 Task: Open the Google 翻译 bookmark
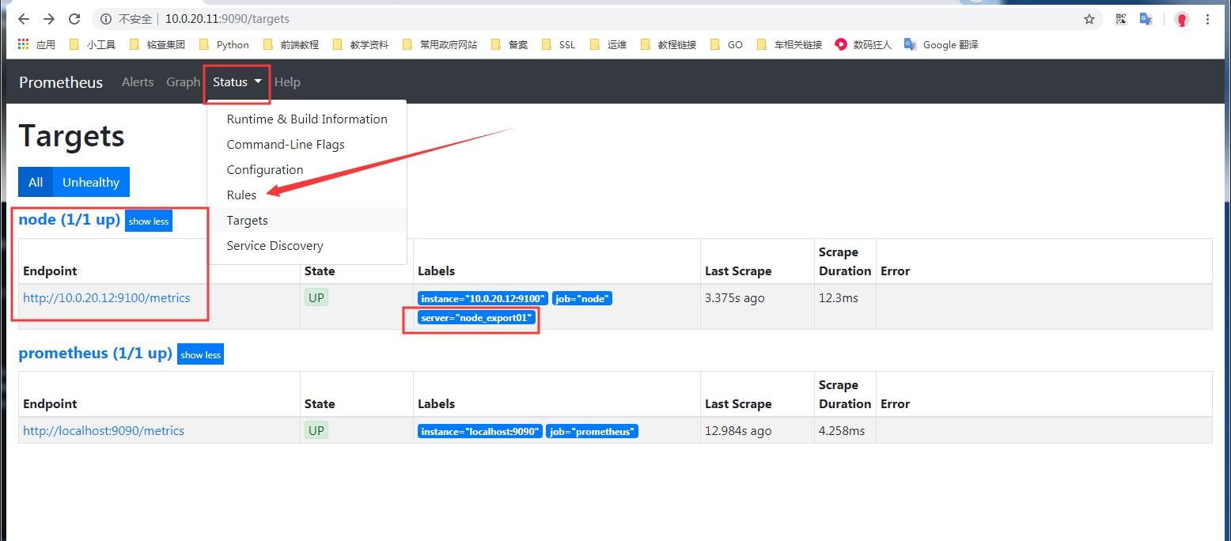click(941, 44)
